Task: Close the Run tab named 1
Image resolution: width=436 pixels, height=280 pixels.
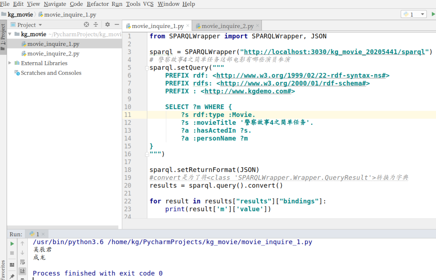Action: [x=43, y=234]
